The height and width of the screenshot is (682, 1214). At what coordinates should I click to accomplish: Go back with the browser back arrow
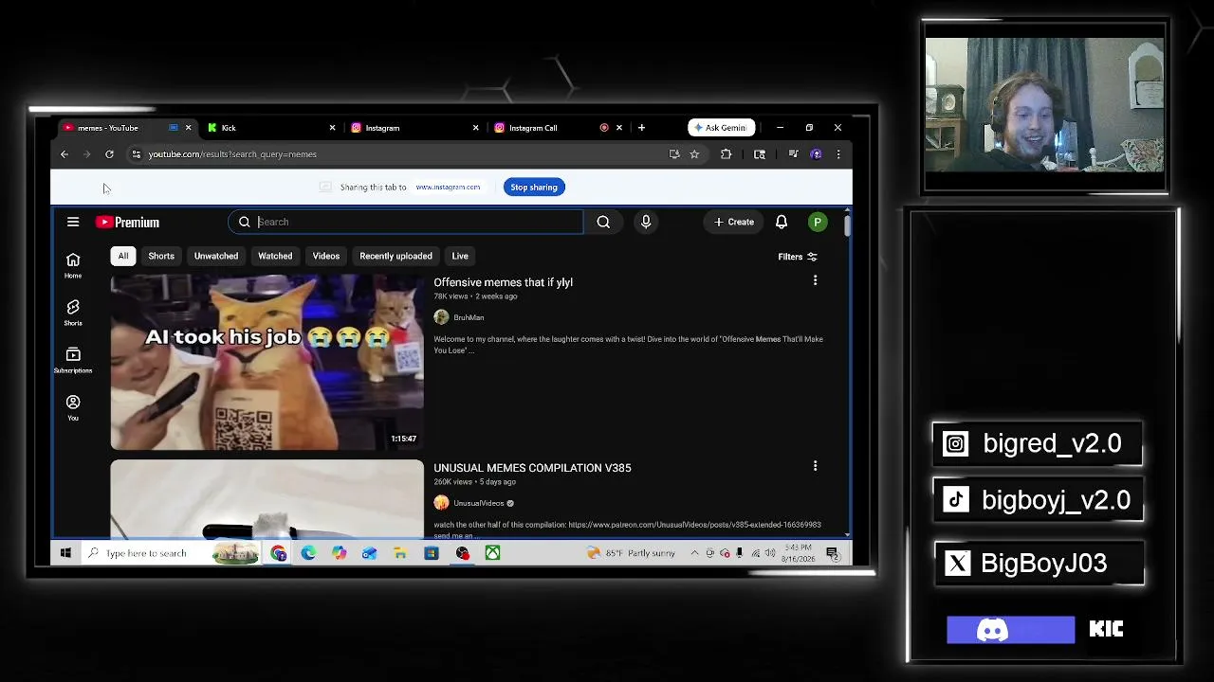pyautogui.click(x=64, y=154)
